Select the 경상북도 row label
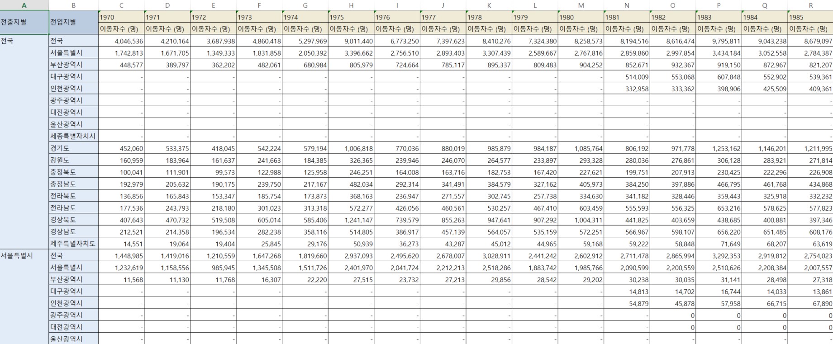 74,220
